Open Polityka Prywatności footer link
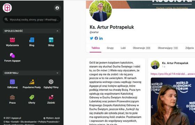 pyautogui.click(x=48, y=122)
